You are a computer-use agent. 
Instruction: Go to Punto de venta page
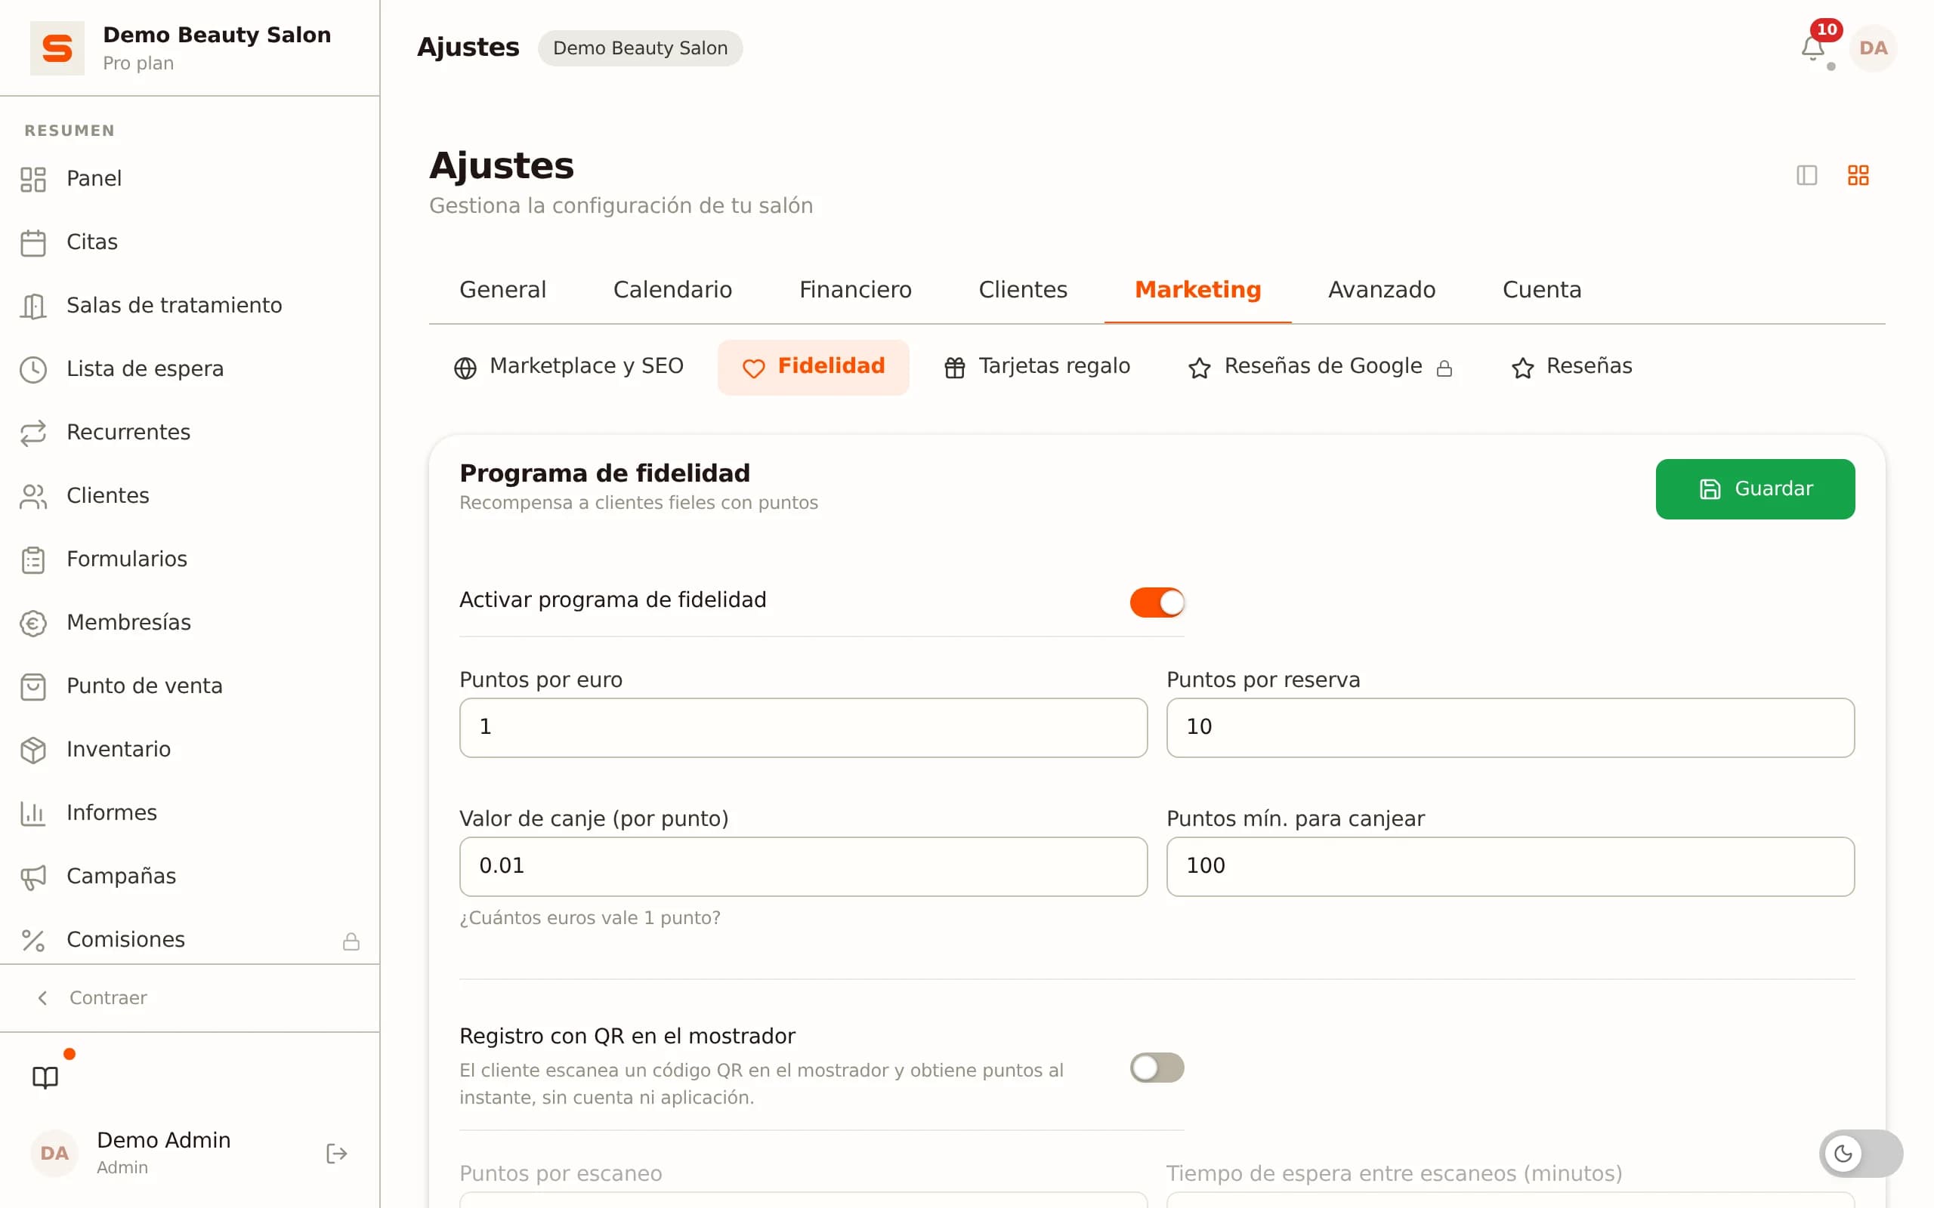tap(190, 686)
